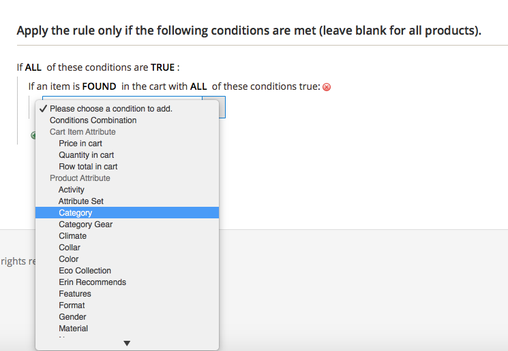Choose Eco Collection option
This screenshot has height=351, width=508.
pos(85,271)
